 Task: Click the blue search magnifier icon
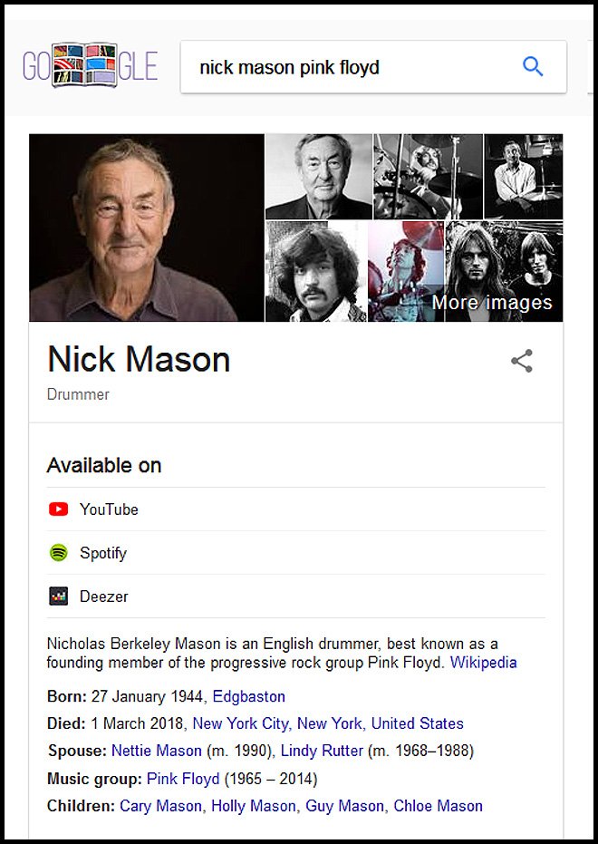pyautogui.click(x=533, y=67)
